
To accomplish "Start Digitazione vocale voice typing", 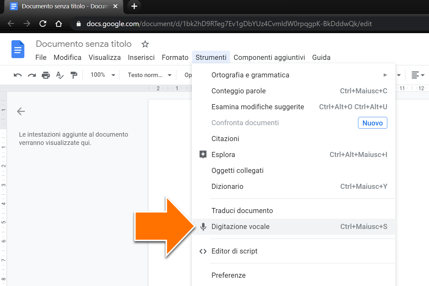I will click(x=293, y=226).
